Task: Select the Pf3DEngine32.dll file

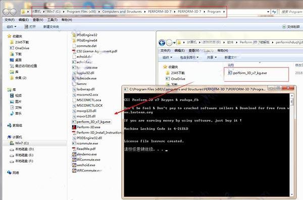Action: click(87, 138)
